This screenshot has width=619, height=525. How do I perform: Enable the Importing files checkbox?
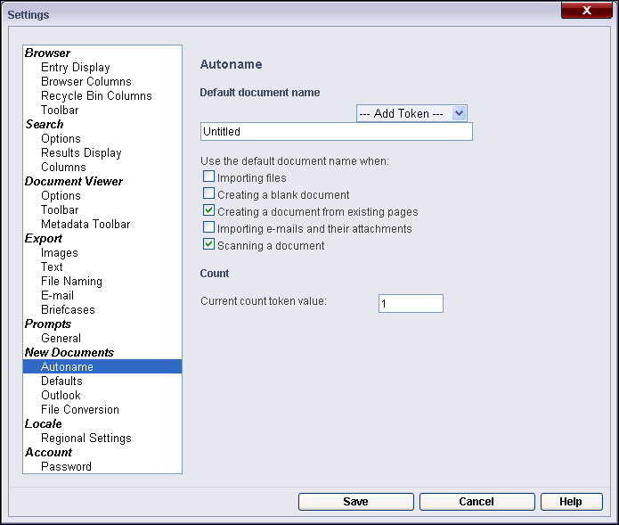pyautogui.click(x=208, y=176)
